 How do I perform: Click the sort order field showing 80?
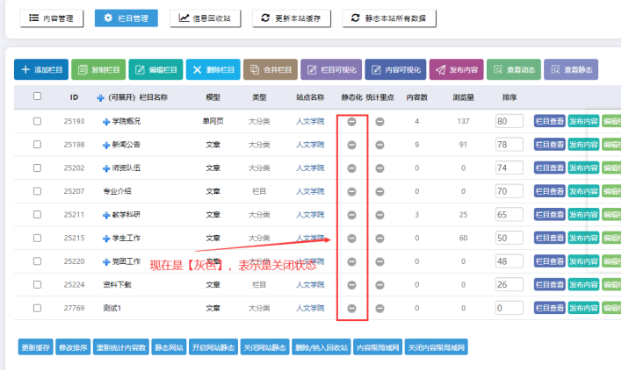(x=509, y=121)
